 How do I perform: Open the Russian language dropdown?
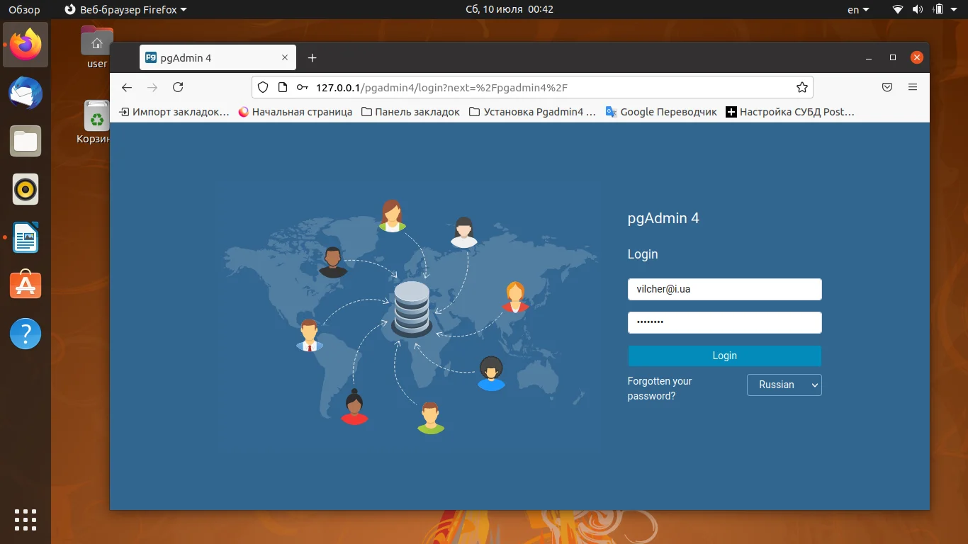tap(784, 385)
